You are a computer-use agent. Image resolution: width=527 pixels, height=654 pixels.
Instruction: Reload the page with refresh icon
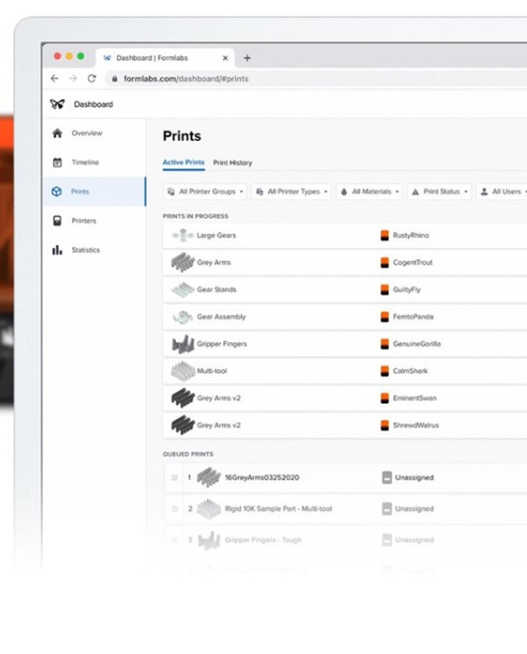click(x=92, y=78)
